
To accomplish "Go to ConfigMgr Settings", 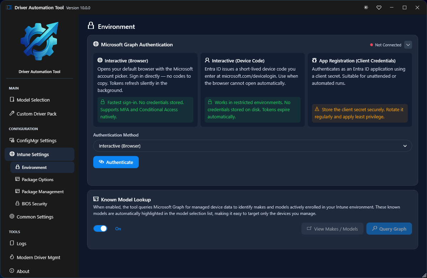I will pyautogui.click(x=39, y=140).
